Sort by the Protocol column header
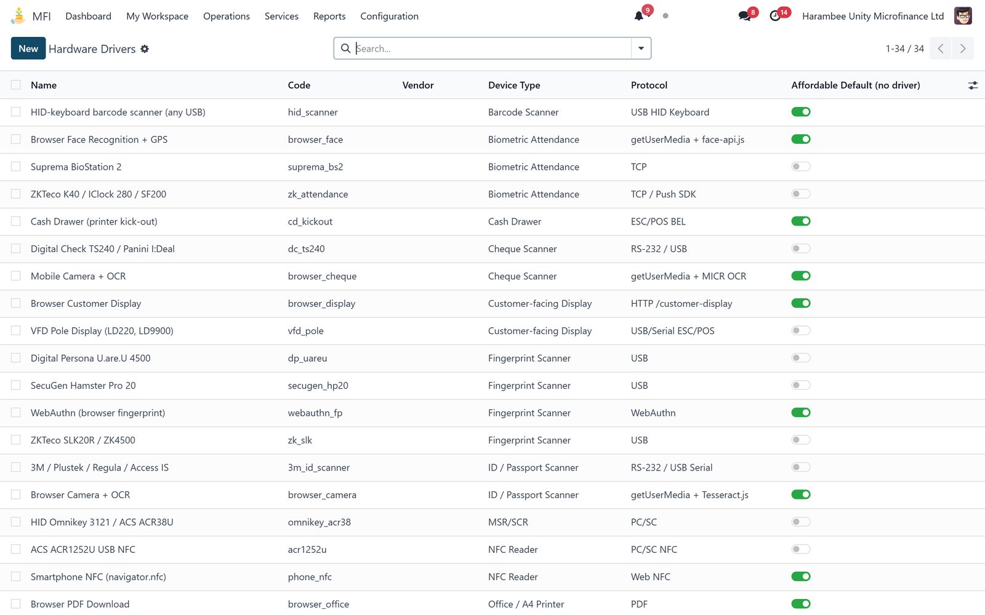This screenshot has width=985, height=615. coord(649,85)
